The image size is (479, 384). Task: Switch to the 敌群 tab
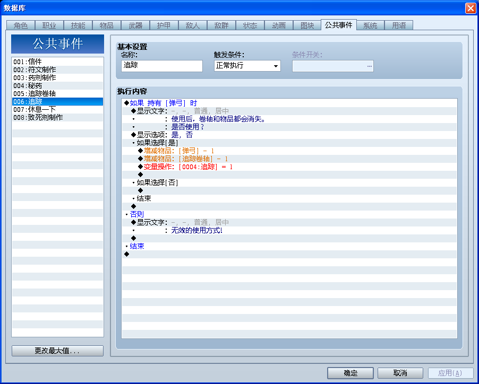click(x=221, y=25)
